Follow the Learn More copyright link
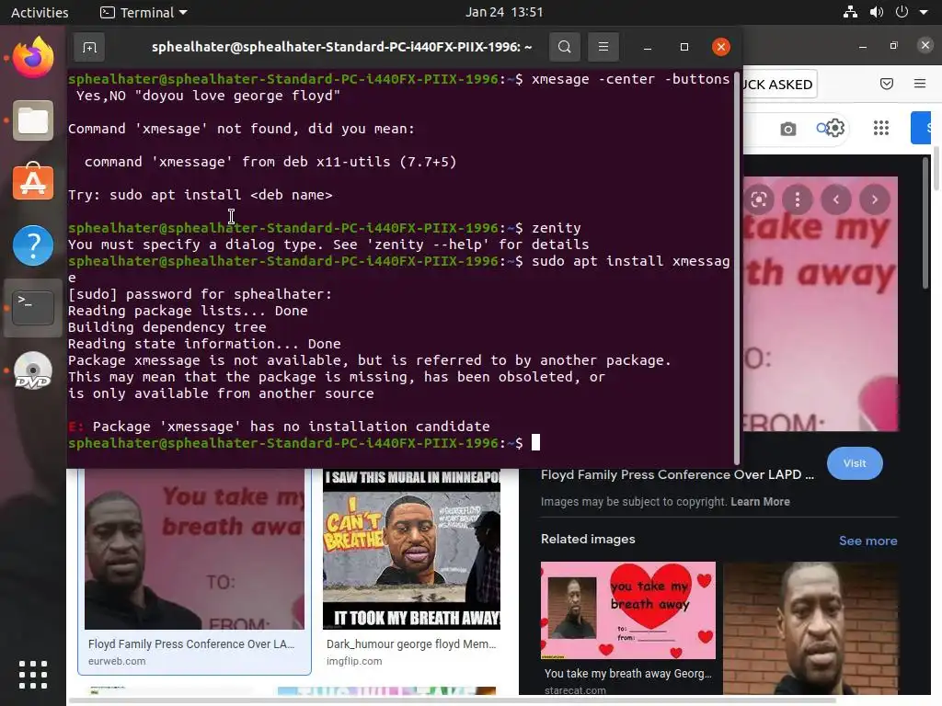 click(760, 502)
